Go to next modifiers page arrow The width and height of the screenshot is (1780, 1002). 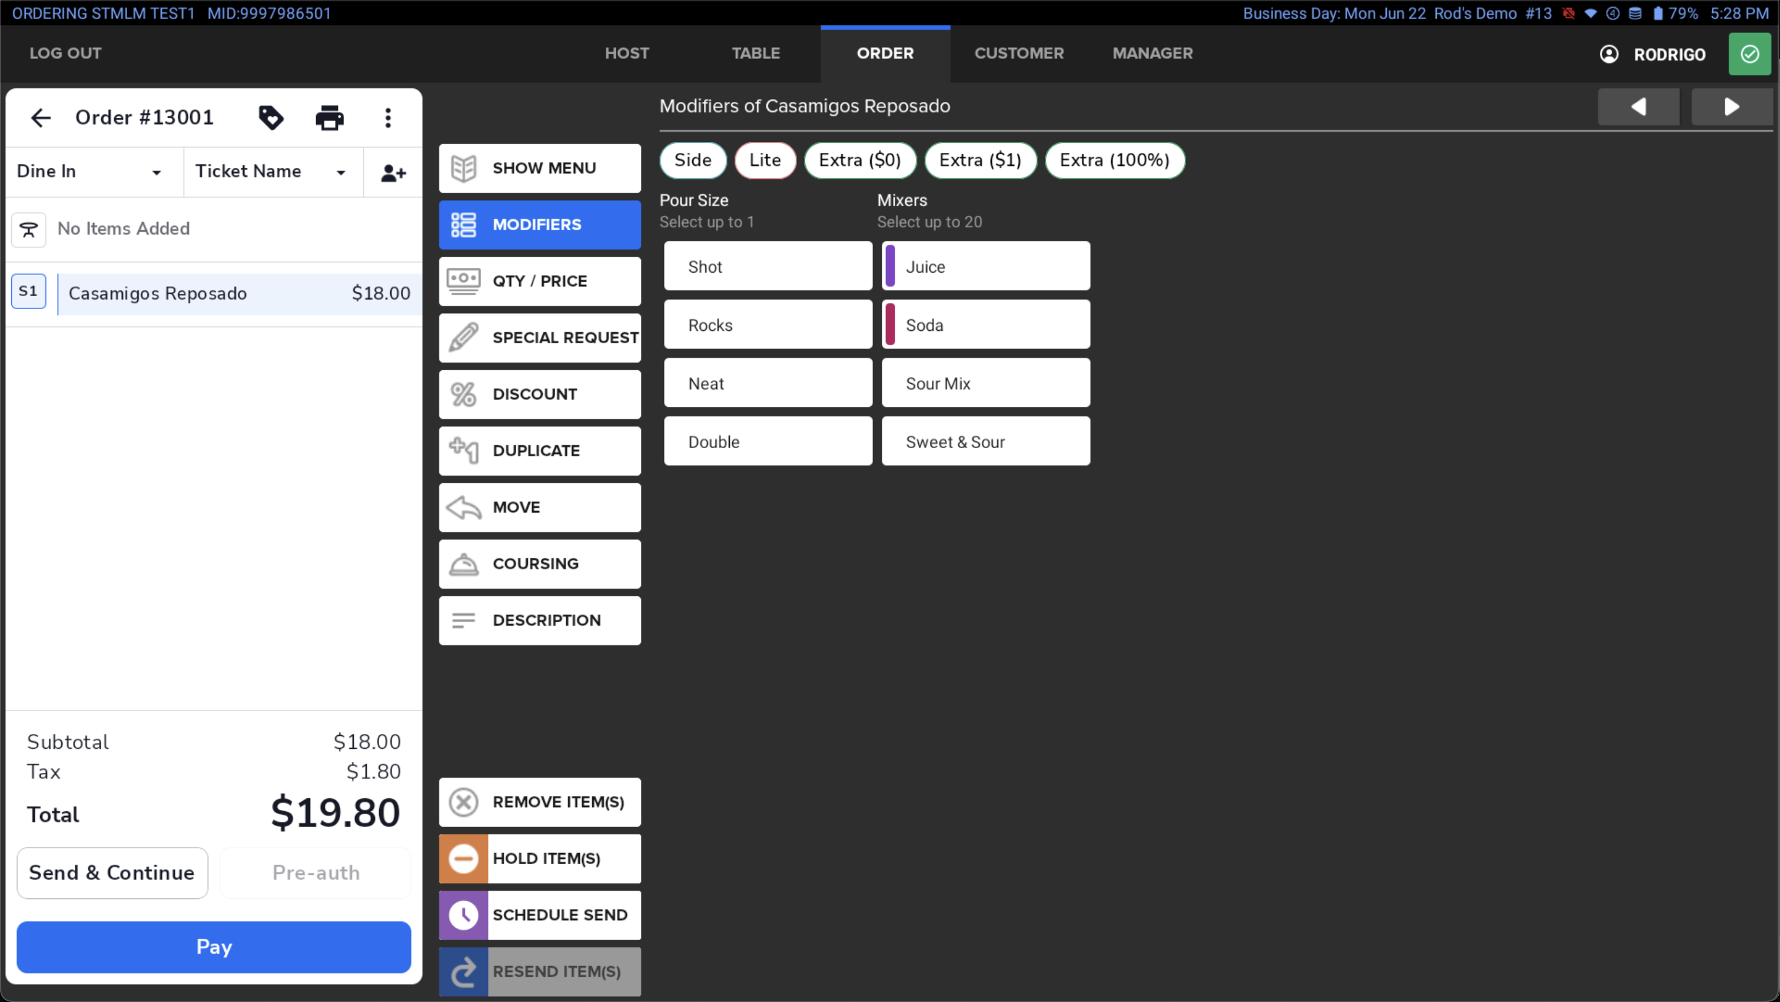pos(1732,107)
